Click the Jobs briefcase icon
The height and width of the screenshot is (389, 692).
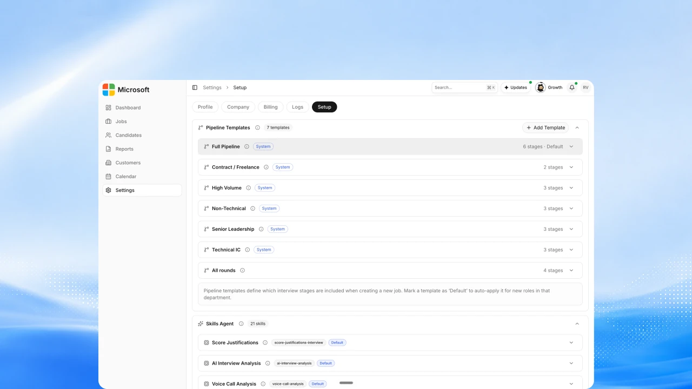click(x=109, y=122)
